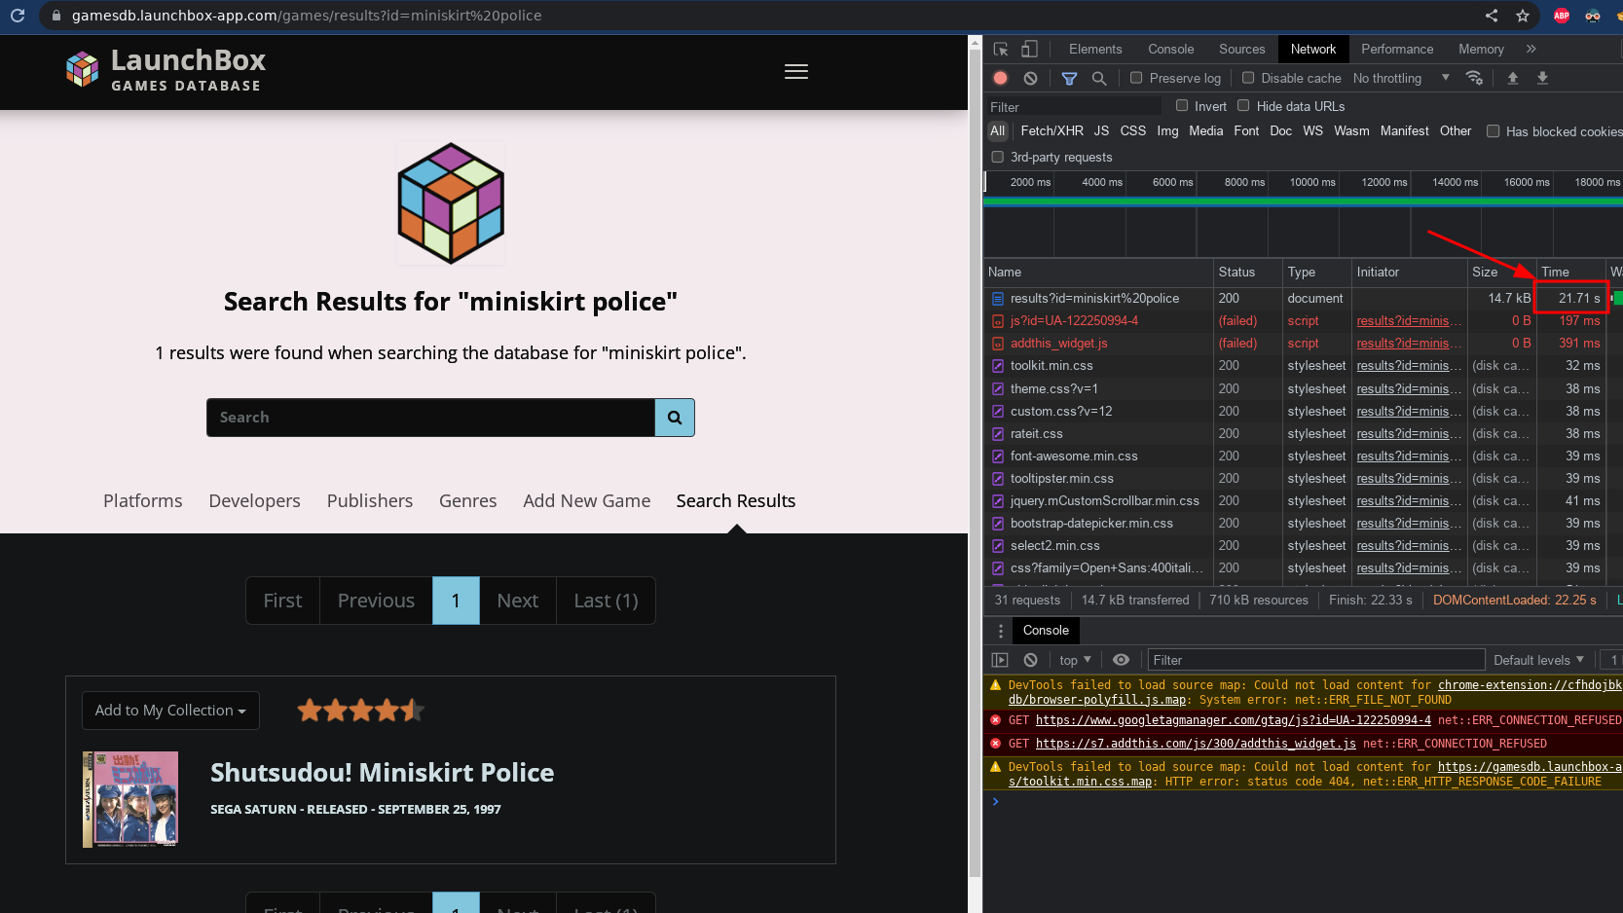This screenshot has width=1623, height=913.
Task: Filter requests by Img type
Action: point(1167,130)
